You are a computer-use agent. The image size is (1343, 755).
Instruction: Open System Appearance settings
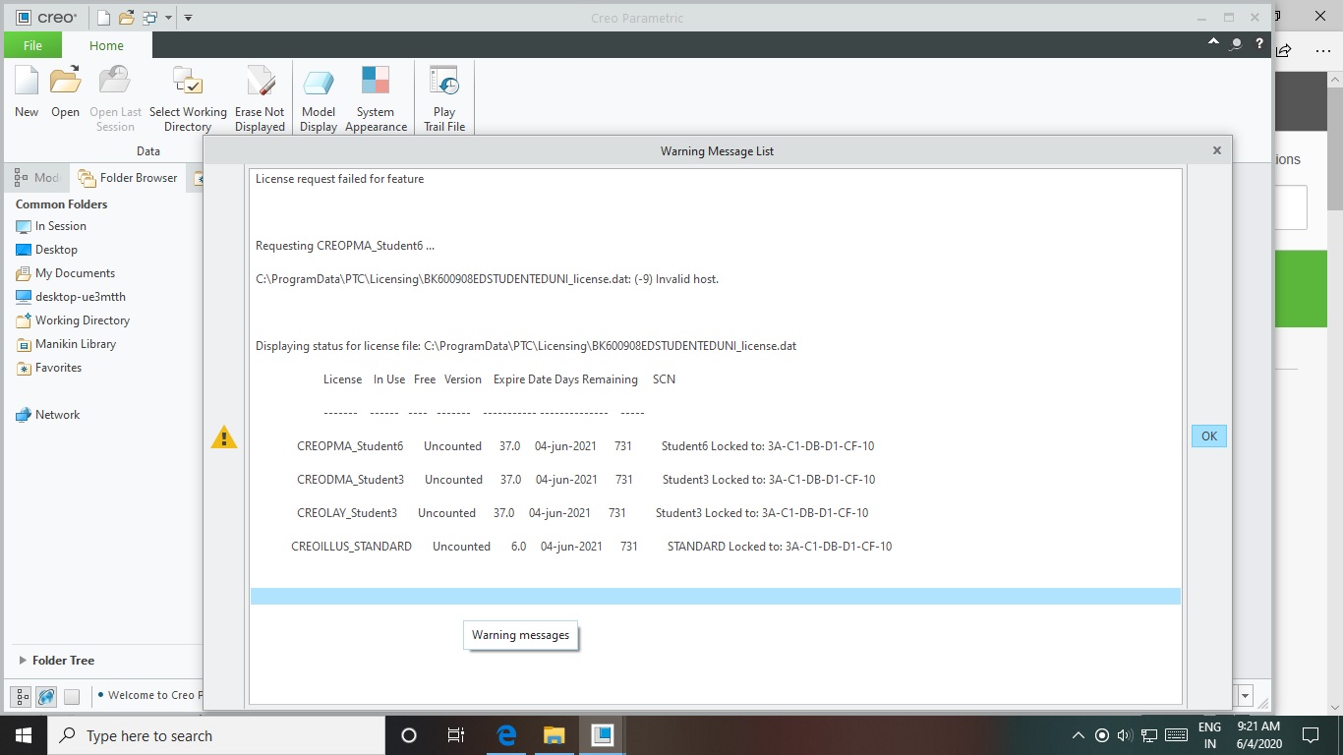click(375, 95)
